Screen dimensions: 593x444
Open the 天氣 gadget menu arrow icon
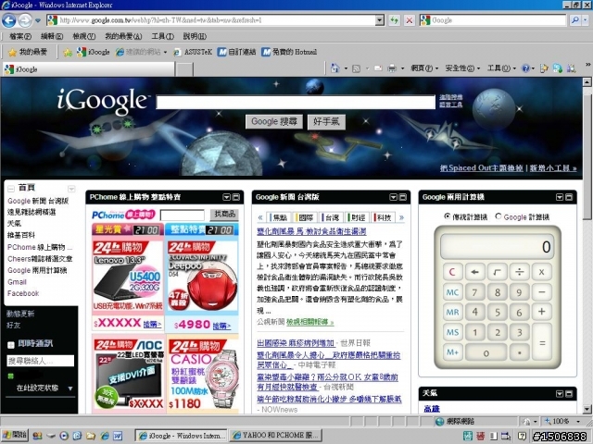[x=560, y=394]
